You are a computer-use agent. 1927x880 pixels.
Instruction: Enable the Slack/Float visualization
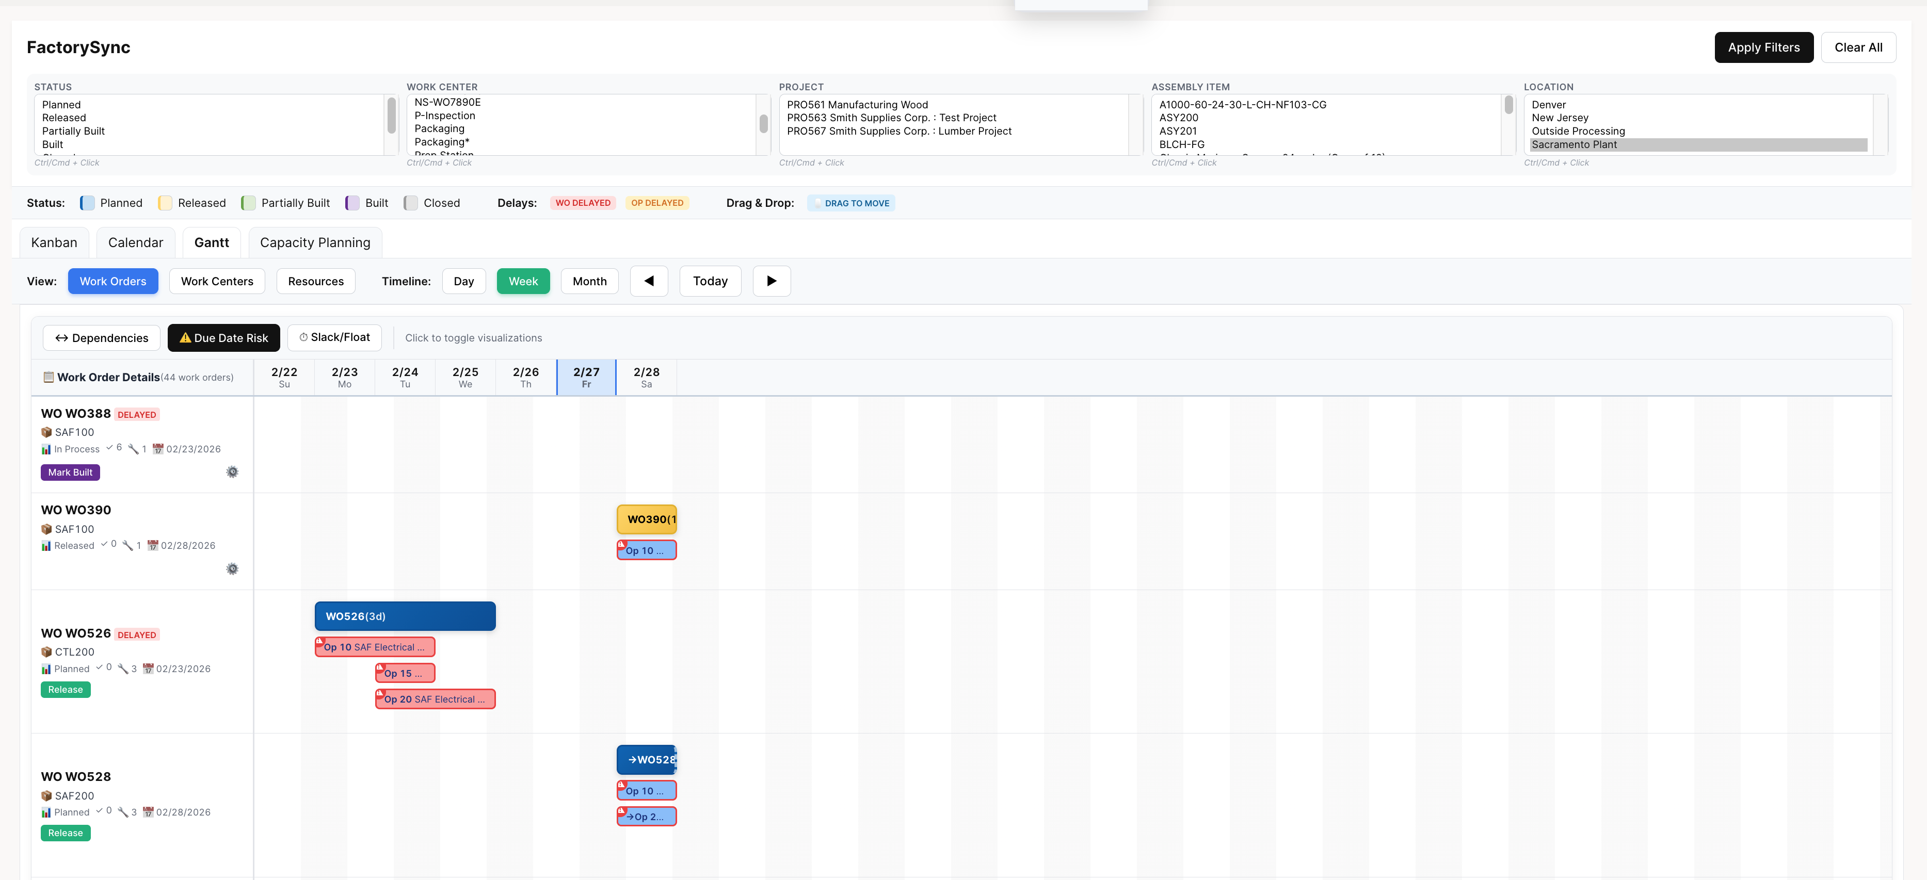click(x=334, y=337)
